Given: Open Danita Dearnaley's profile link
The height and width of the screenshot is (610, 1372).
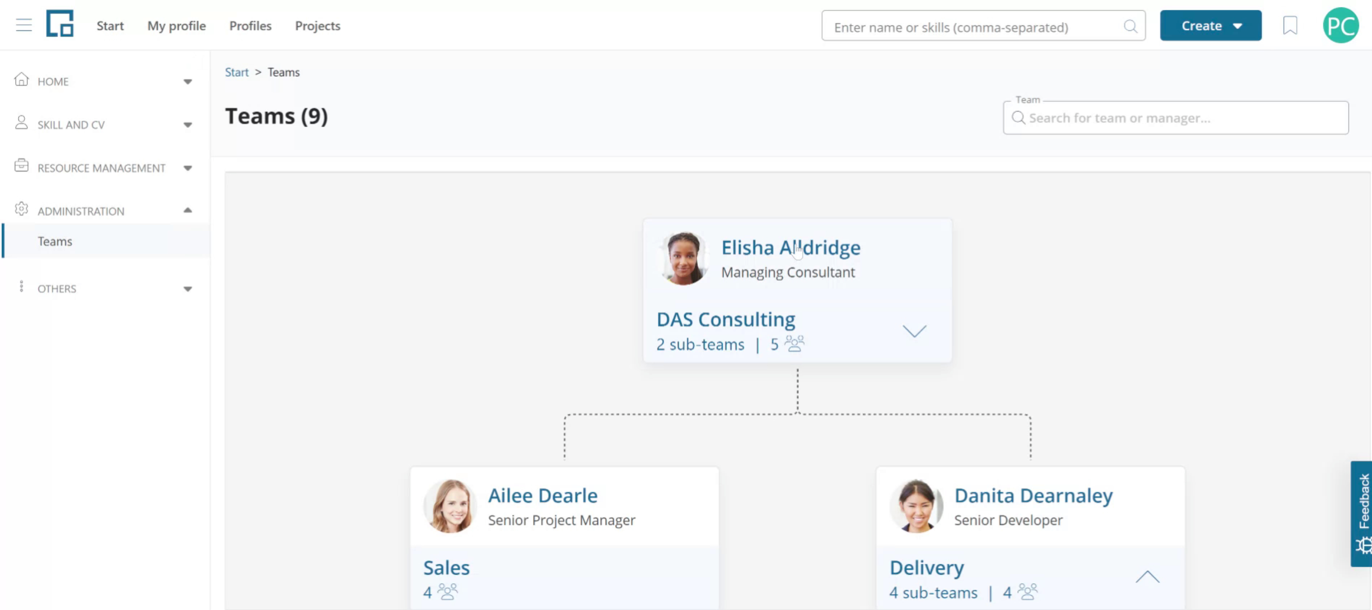Looking at the screenshot, I should click(1033, 495).
